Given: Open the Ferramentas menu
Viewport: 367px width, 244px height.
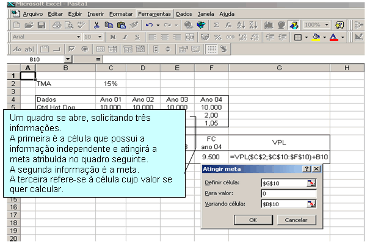Looking at the screenshot, I should 154,13.
